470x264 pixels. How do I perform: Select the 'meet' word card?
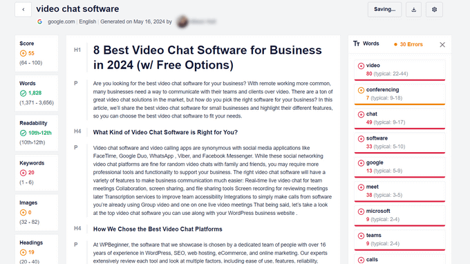pyautogui.click(x=399, y=191)
